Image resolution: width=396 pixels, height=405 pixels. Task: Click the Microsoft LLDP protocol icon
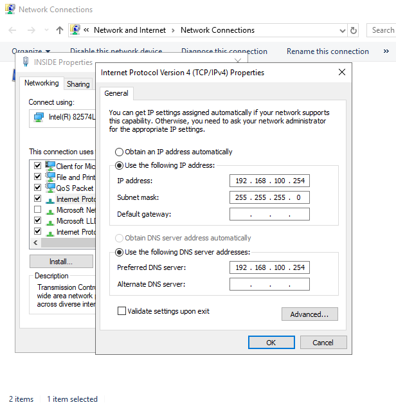(50, 221)
